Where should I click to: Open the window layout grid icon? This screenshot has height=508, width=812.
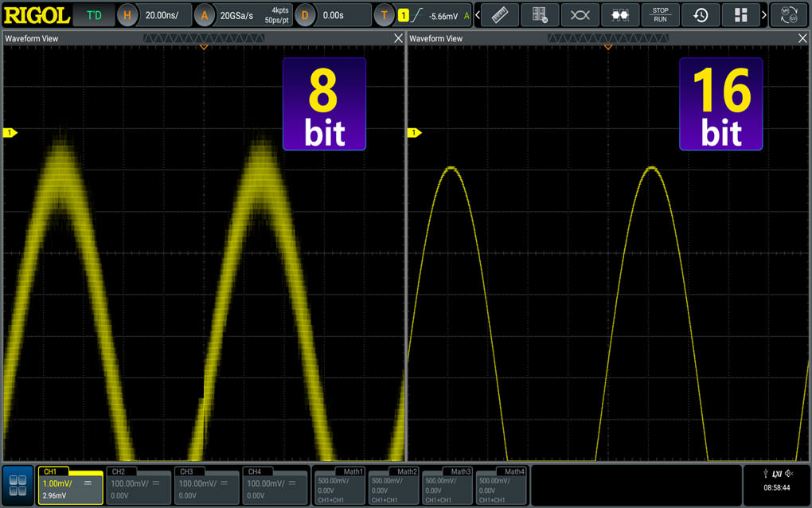point(740,15)
